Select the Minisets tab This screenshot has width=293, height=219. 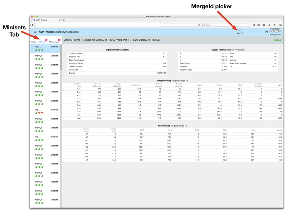43,42
